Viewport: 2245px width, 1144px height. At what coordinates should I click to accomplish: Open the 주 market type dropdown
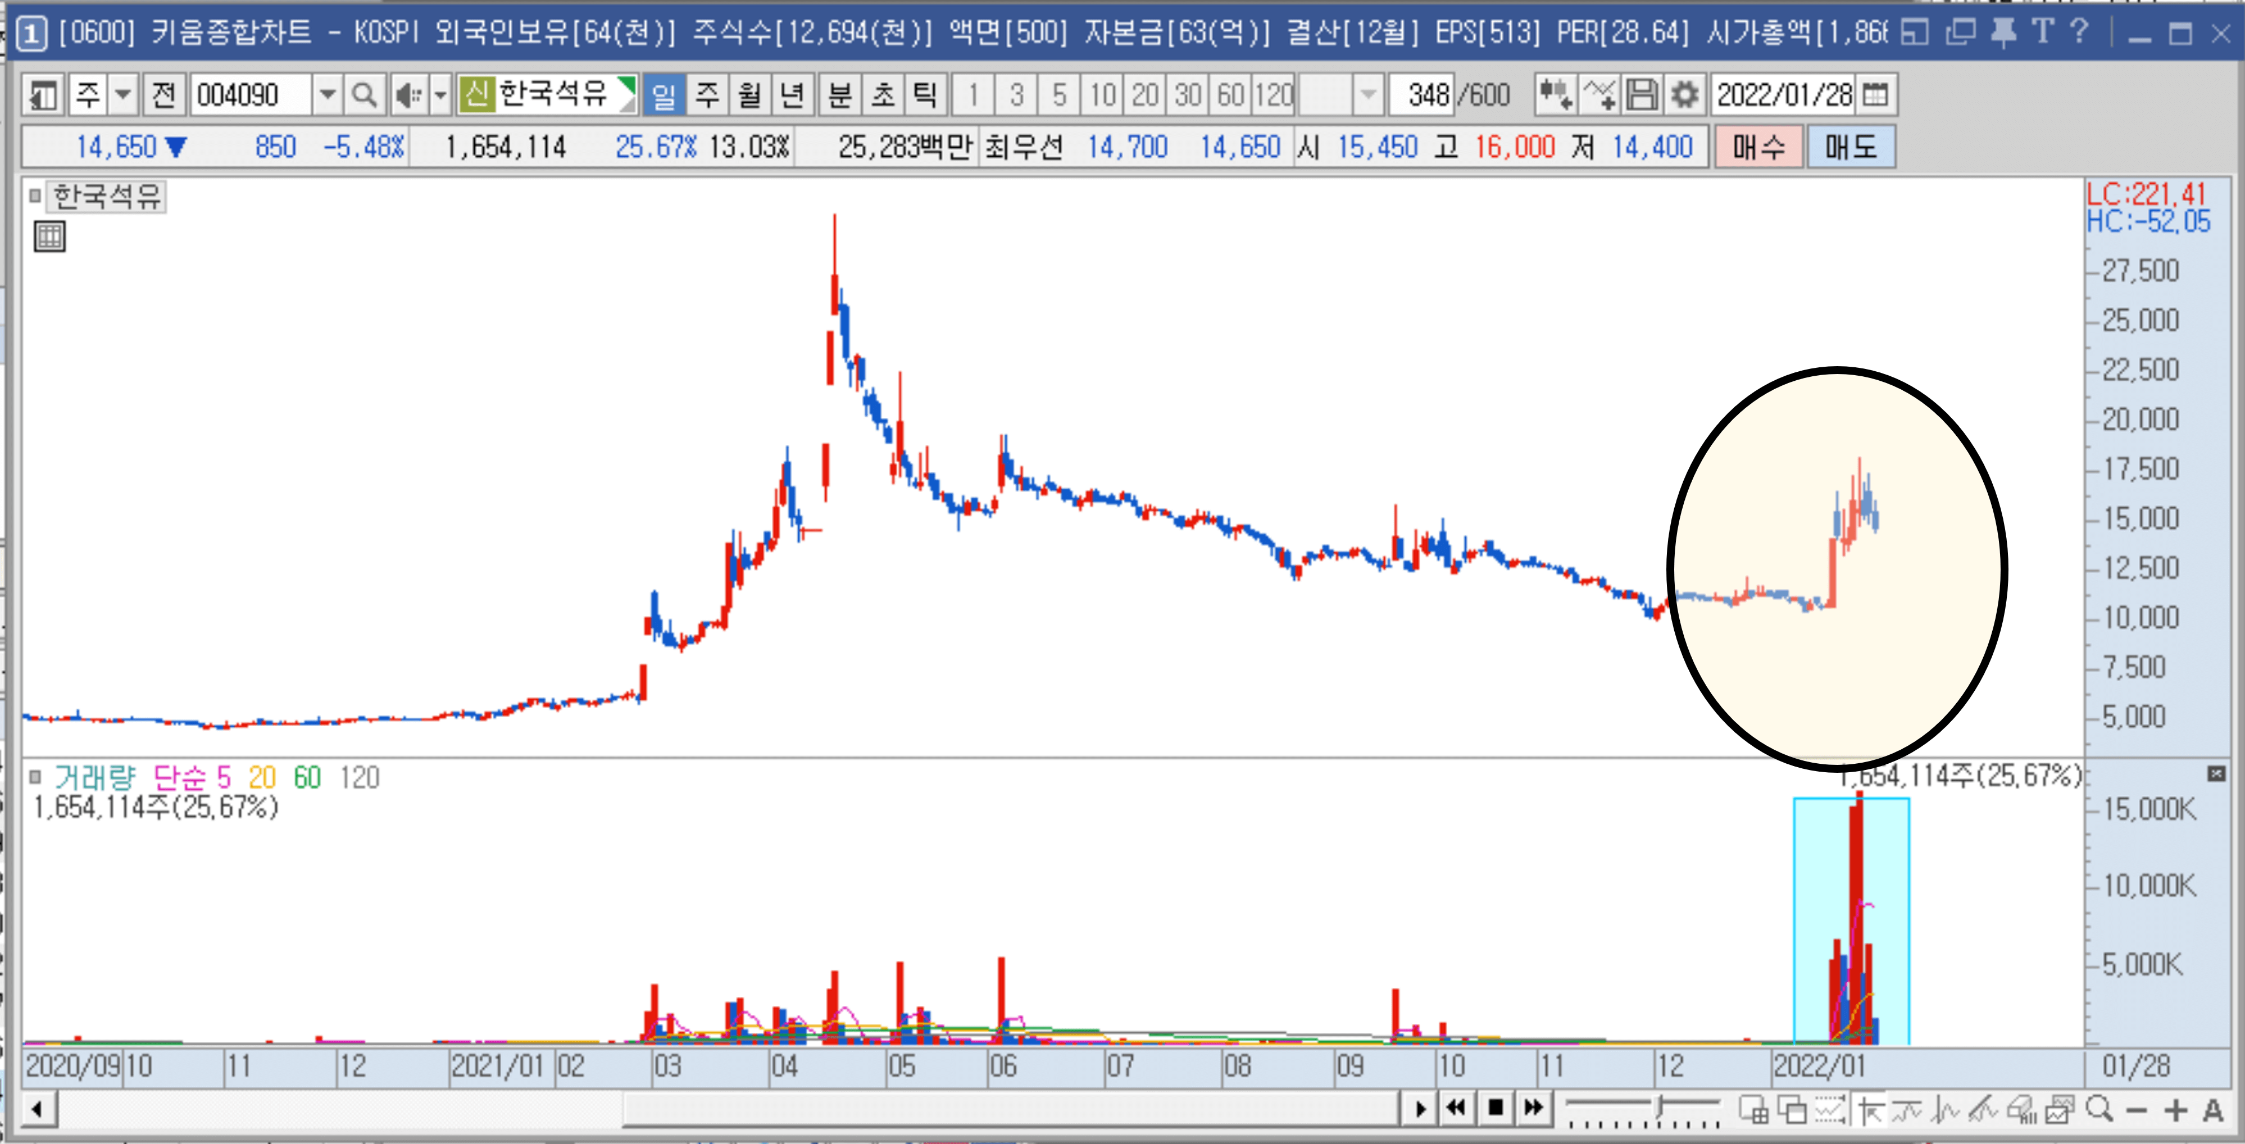[x=123, y=94]
